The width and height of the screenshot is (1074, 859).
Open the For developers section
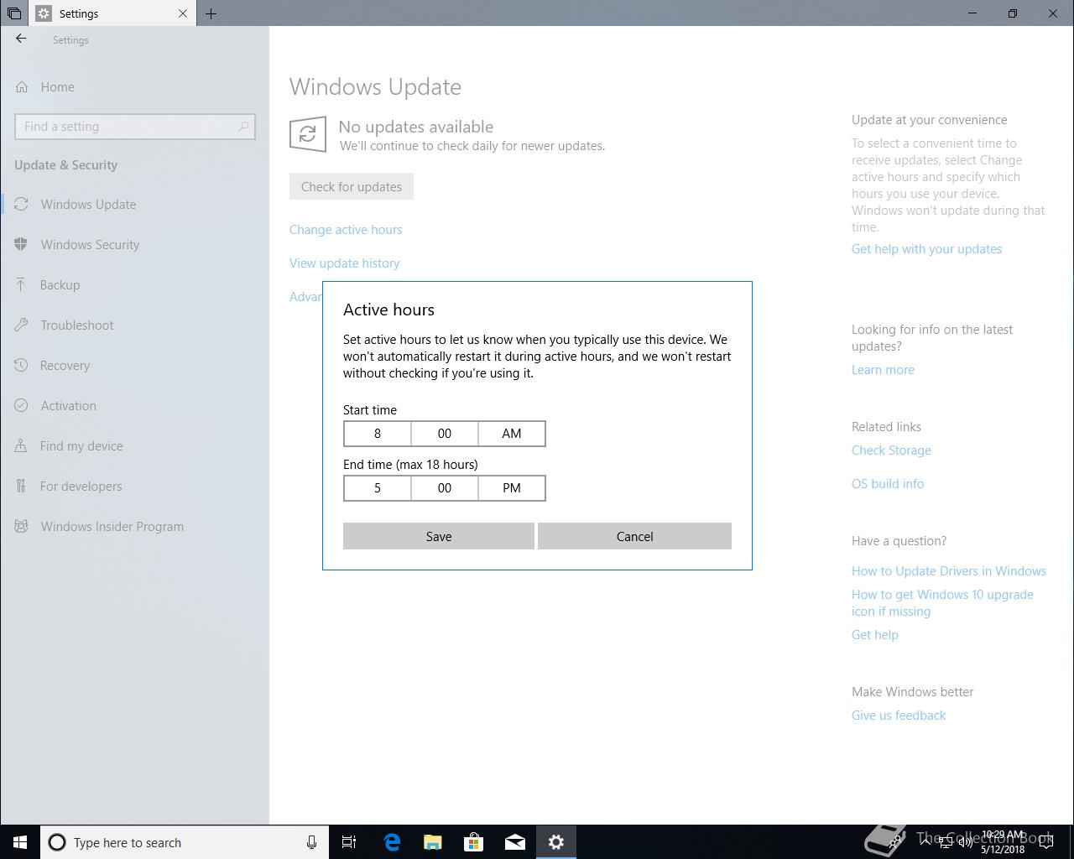[x=134, y=487]
